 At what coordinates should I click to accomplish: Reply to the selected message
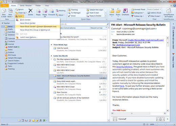[38, 12]
